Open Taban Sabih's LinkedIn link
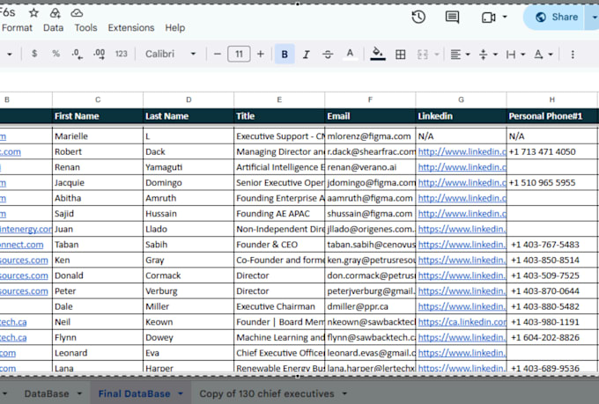Viewport: 599px width, 404px height. tap(462, 245)
